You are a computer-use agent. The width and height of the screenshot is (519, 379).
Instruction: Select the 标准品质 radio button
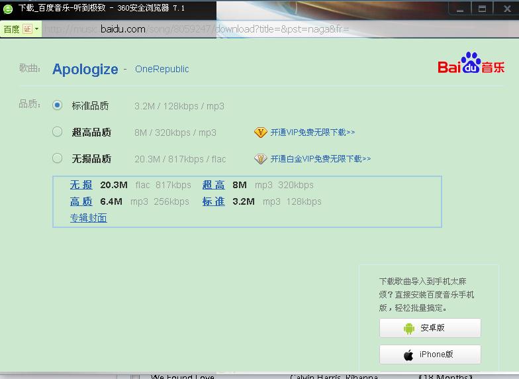[x=58, y=105]
